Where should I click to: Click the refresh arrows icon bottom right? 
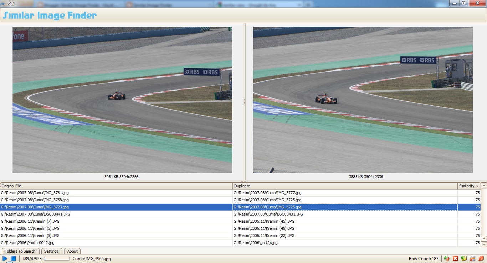point(446,258)
